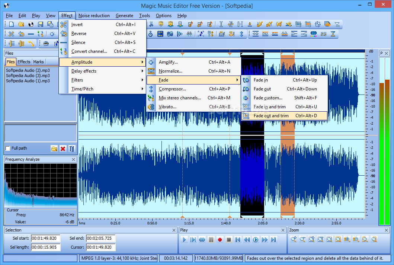Open the Generate menu
Image resolution: width=394 pixels, height=265 pixels.
(x=124, y=16)
